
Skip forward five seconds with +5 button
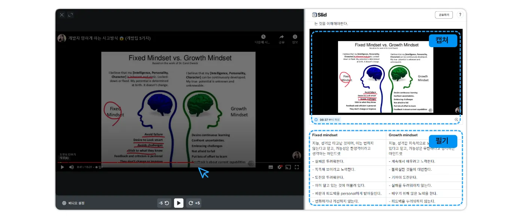[194, 203]
